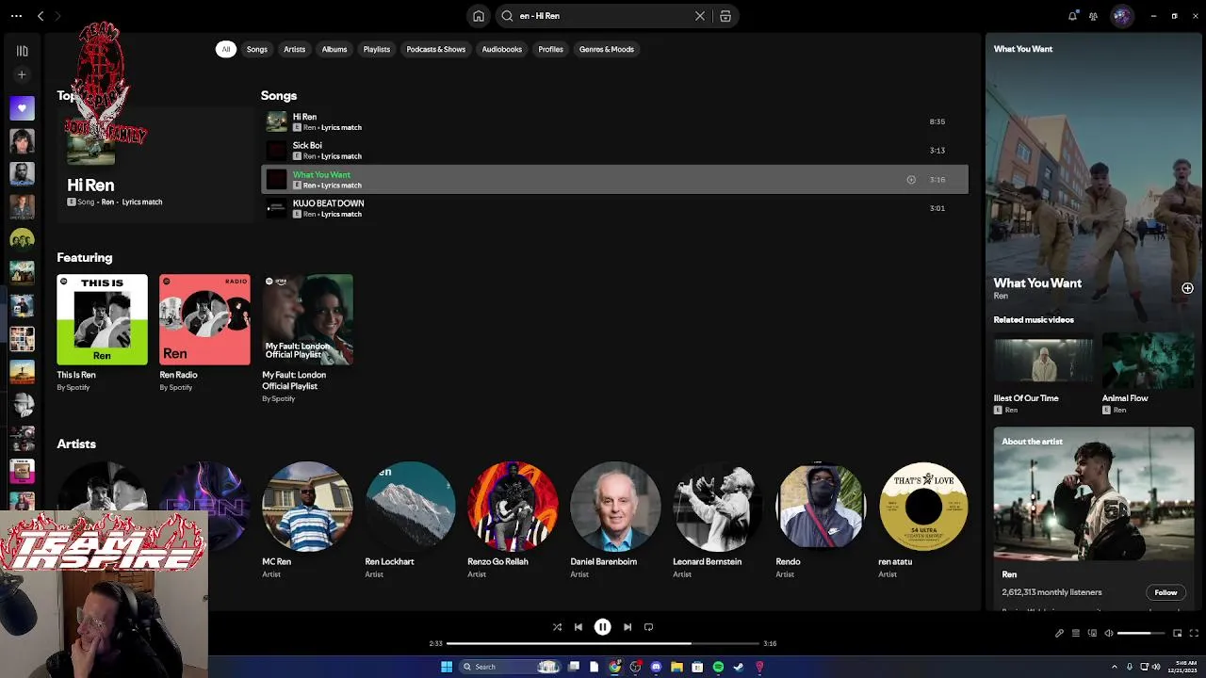
Task: Open ren atatu artist profile
Action: point(923,506)
